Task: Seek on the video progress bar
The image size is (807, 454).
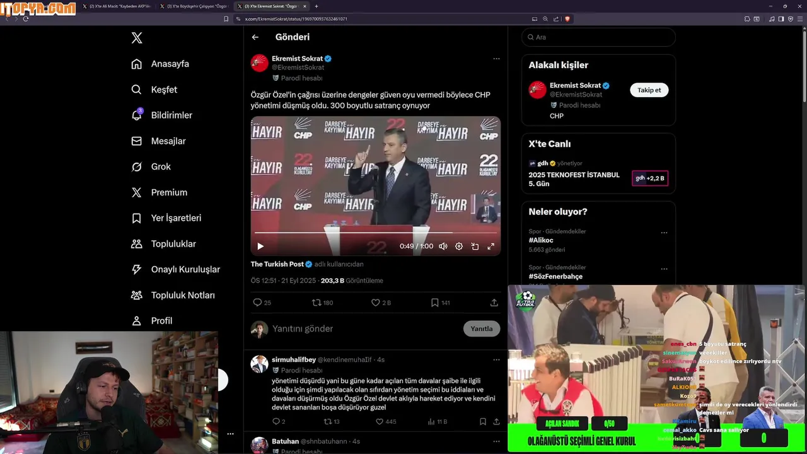Action: [x=375, y=233]
